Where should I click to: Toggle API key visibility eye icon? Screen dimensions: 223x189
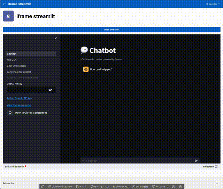click(50, 90)
